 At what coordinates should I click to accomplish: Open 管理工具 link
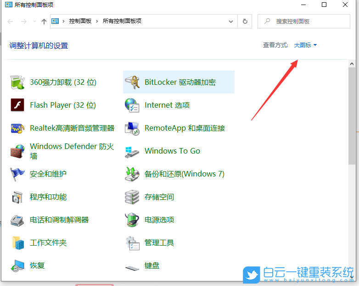pos(159,242)
